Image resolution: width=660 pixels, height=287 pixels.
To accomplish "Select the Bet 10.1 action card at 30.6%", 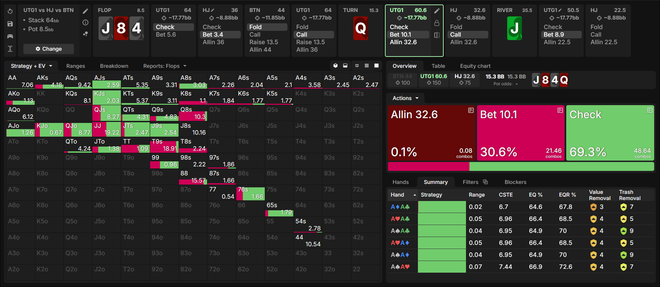I will click(521, 133).
